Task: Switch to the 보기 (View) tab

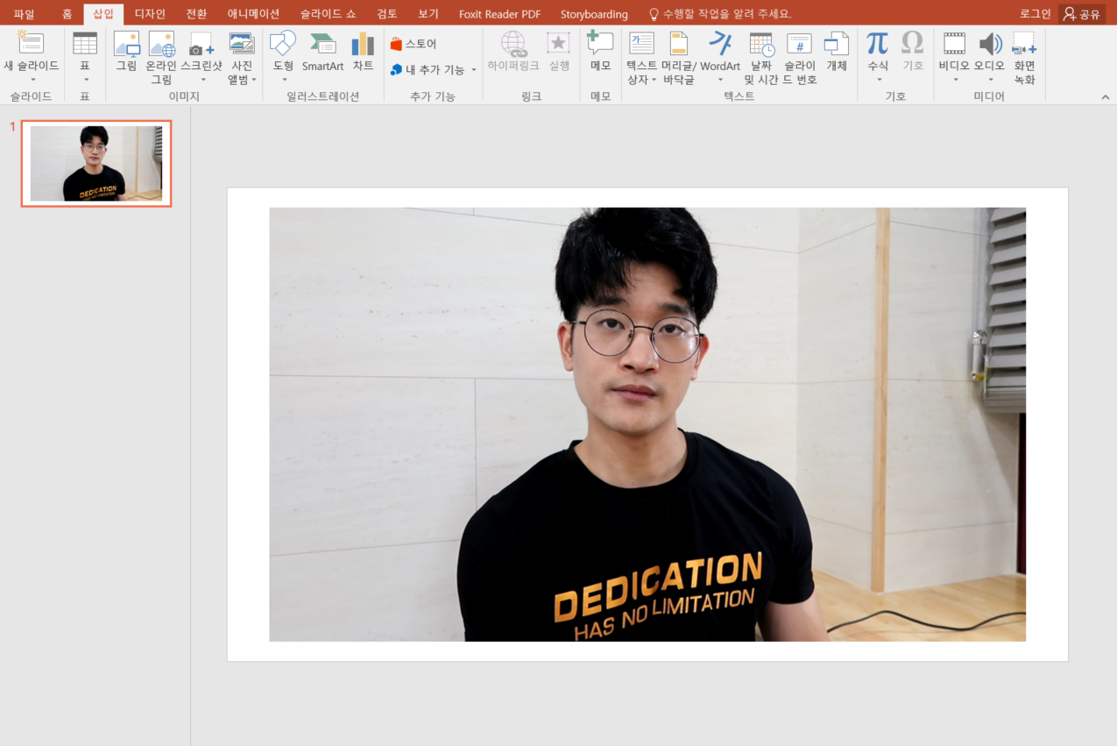Action: [428, 14]
